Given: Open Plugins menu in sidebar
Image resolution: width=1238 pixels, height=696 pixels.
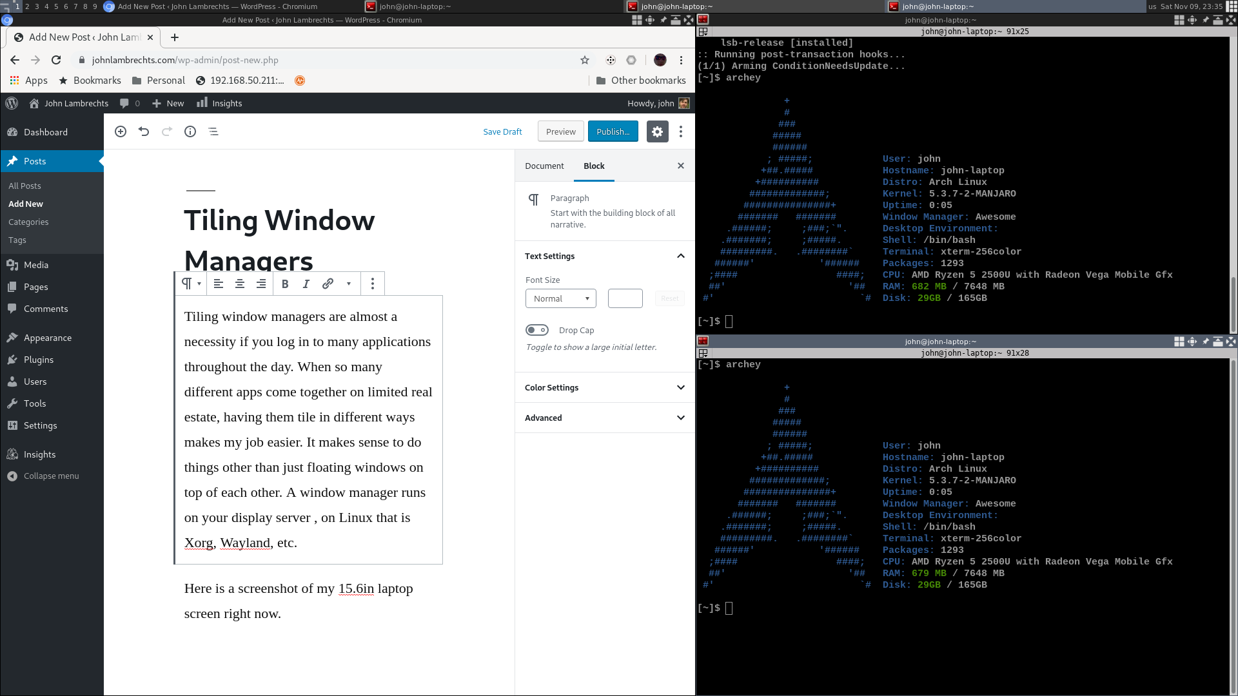Looking at the screenshot, I should click(52, 360).
